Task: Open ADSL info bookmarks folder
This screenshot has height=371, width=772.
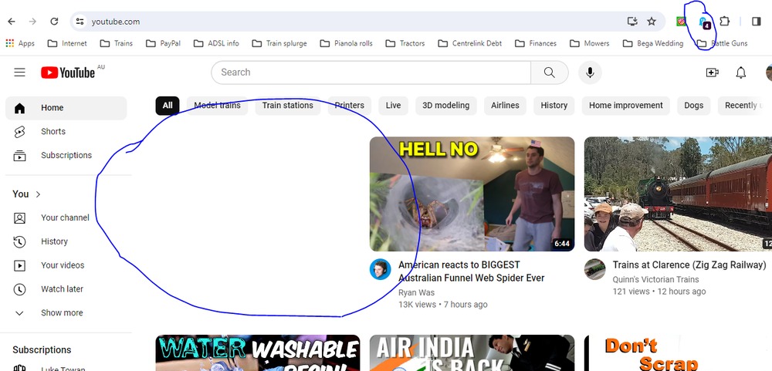Action: pyautogui.click(x=216, y=43)
